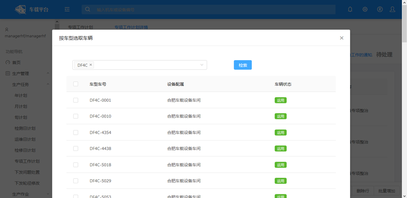Click the vehicle platform train logo icon
Image resolution: width=407 pixels, height=198 pixels.
[20, 10]
